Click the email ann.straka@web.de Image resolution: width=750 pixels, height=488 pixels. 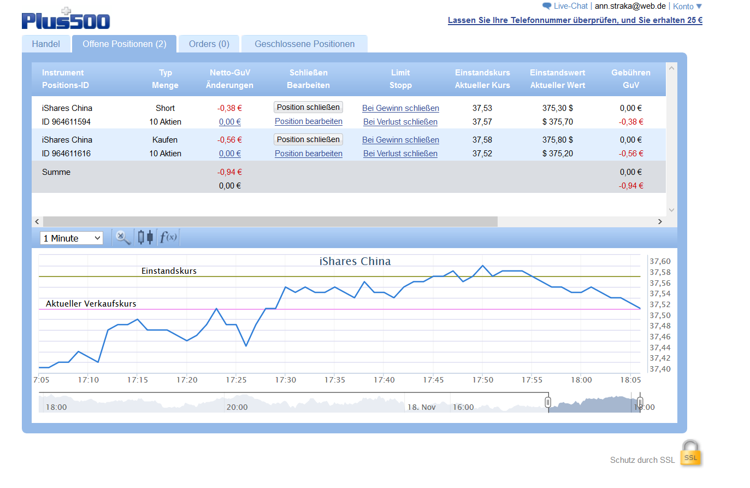point(630,6)
